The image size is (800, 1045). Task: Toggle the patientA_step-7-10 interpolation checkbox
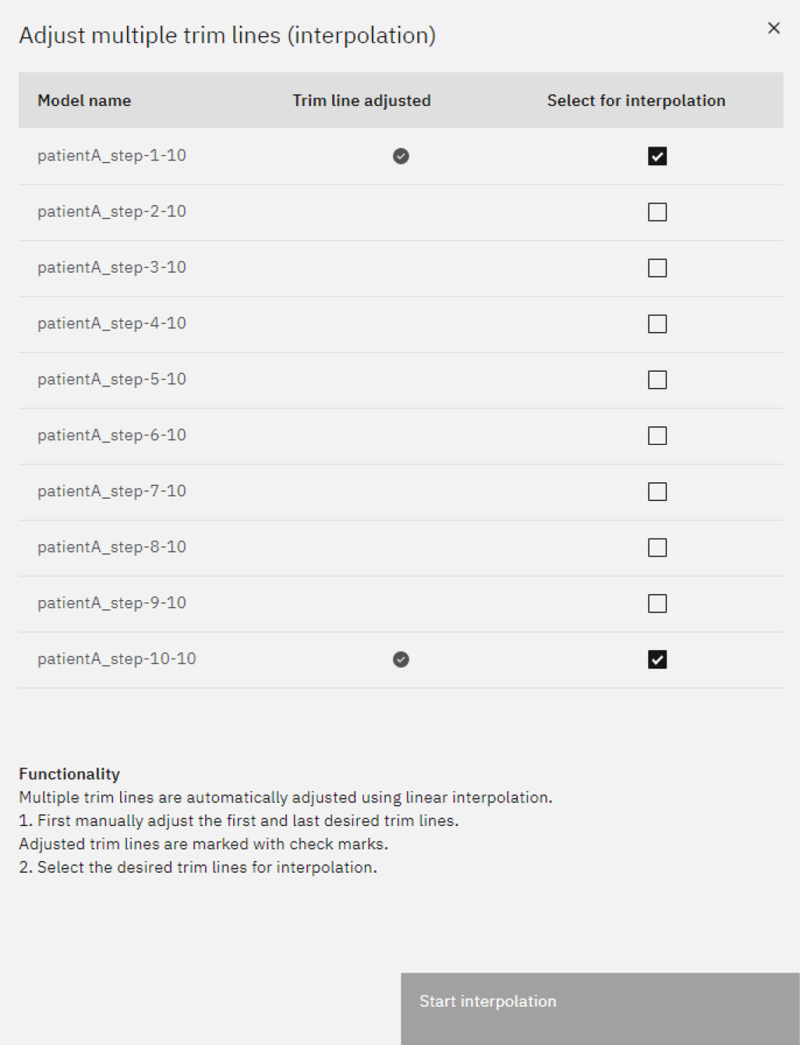[x=657, y=492]
